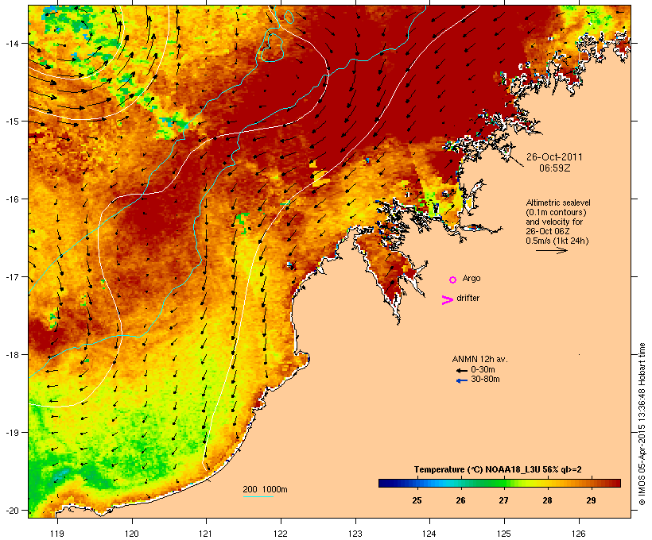Click the '30-80m' depth label

tap(485, 380)
